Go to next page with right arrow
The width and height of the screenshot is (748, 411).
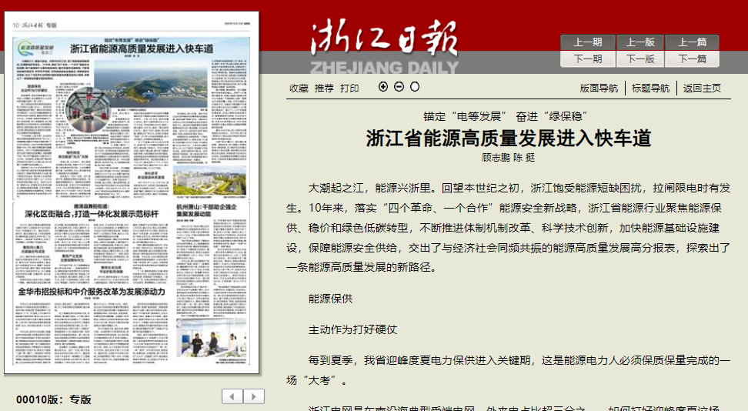point(254,396)
